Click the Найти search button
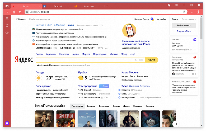This screenshot has height=131, width=206. [151, 60]
